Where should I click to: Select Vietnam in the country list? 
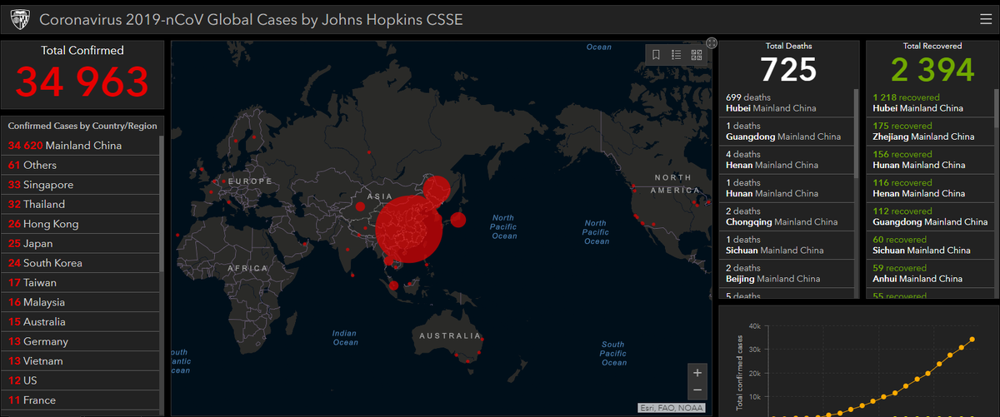80,361
